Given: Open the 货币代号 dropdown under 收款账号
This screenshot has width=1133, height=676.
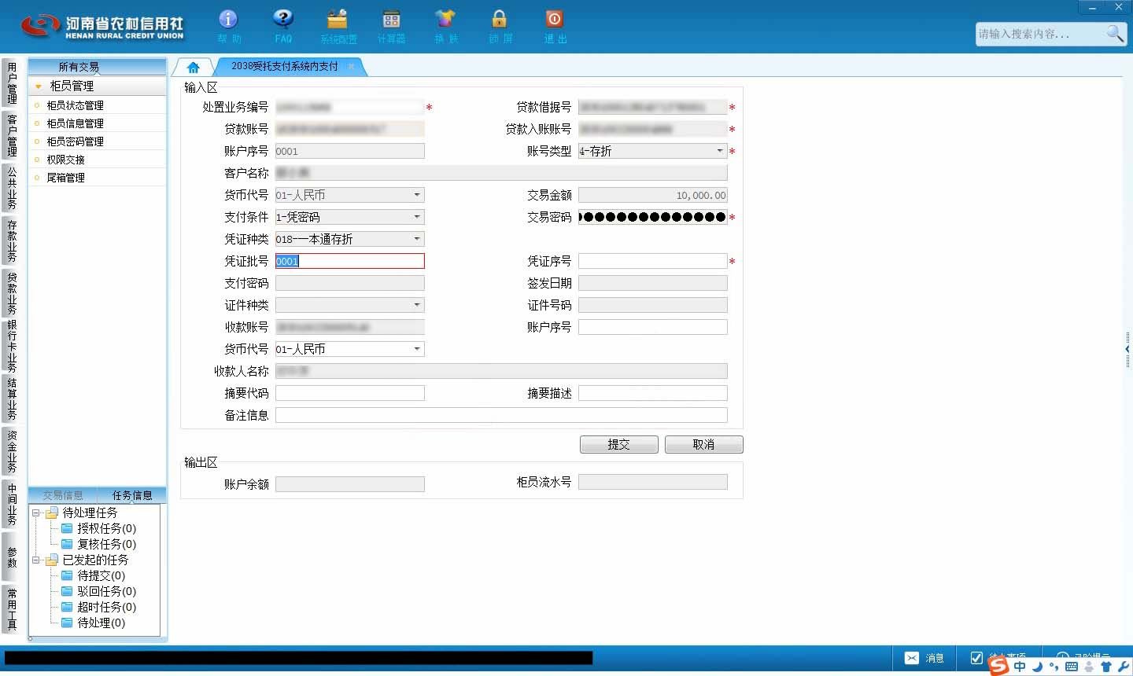Looking at the screenshot, I should (x=417, y=349).
